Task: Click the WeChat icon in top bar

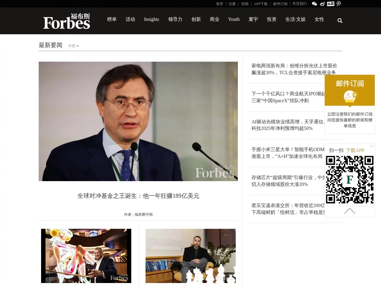Action: click(x=314, y=4)
